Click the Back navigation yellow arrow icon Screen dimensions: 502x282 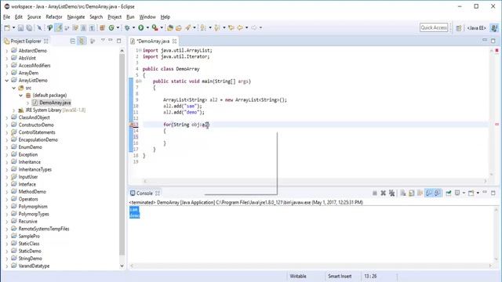[240, 28]
